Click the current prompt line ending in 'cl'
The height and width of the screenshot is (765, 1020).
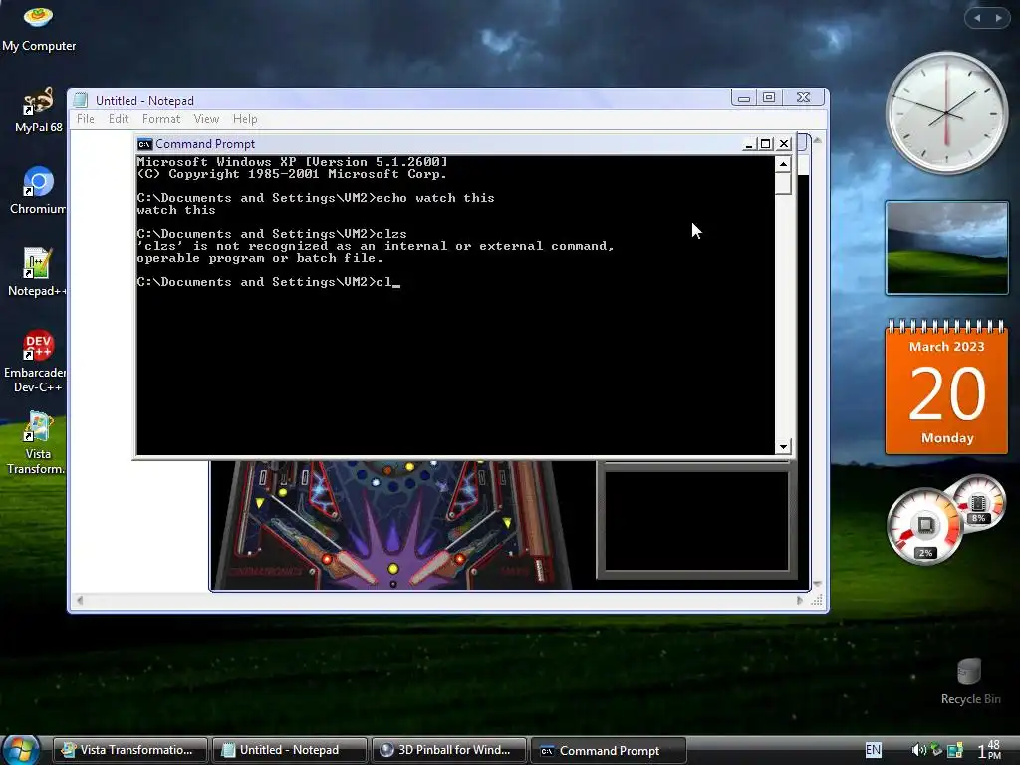click(x=268, y=282)
